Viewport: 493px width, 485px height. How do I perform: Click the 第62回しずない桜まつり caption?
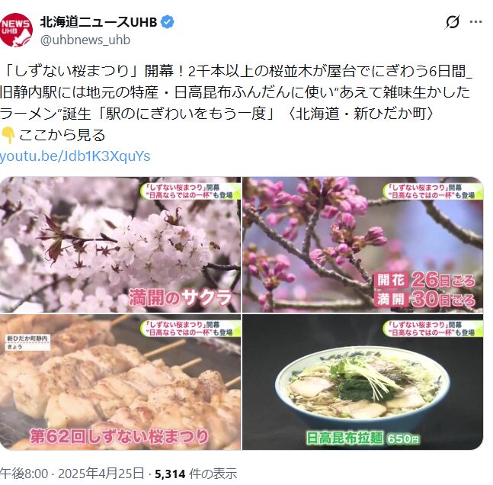tap(120, 436)
